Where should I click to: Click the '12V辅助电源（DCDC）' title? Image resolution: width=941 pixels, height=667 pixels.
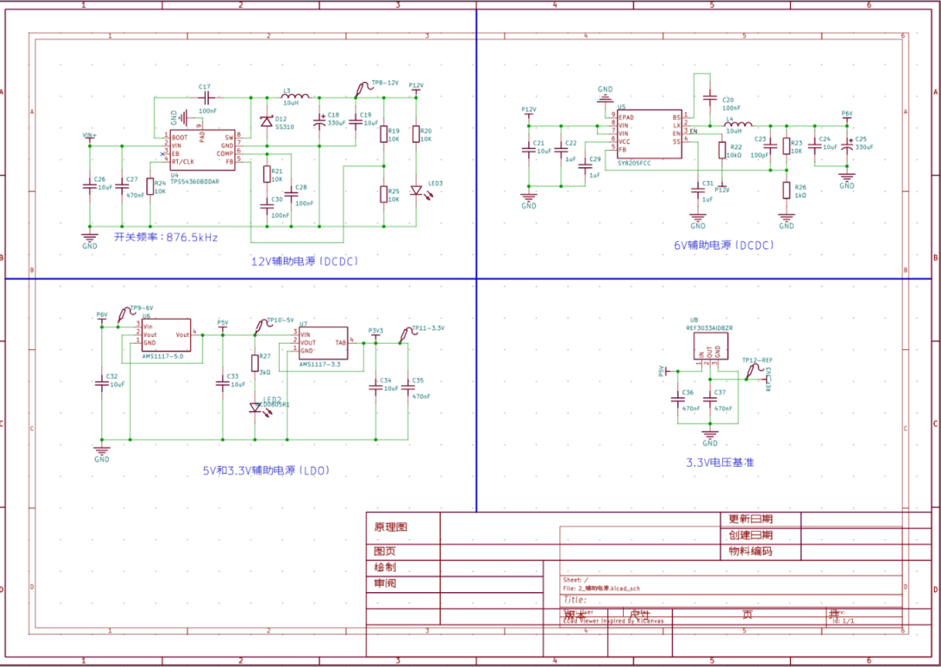(x=305, y=261)
